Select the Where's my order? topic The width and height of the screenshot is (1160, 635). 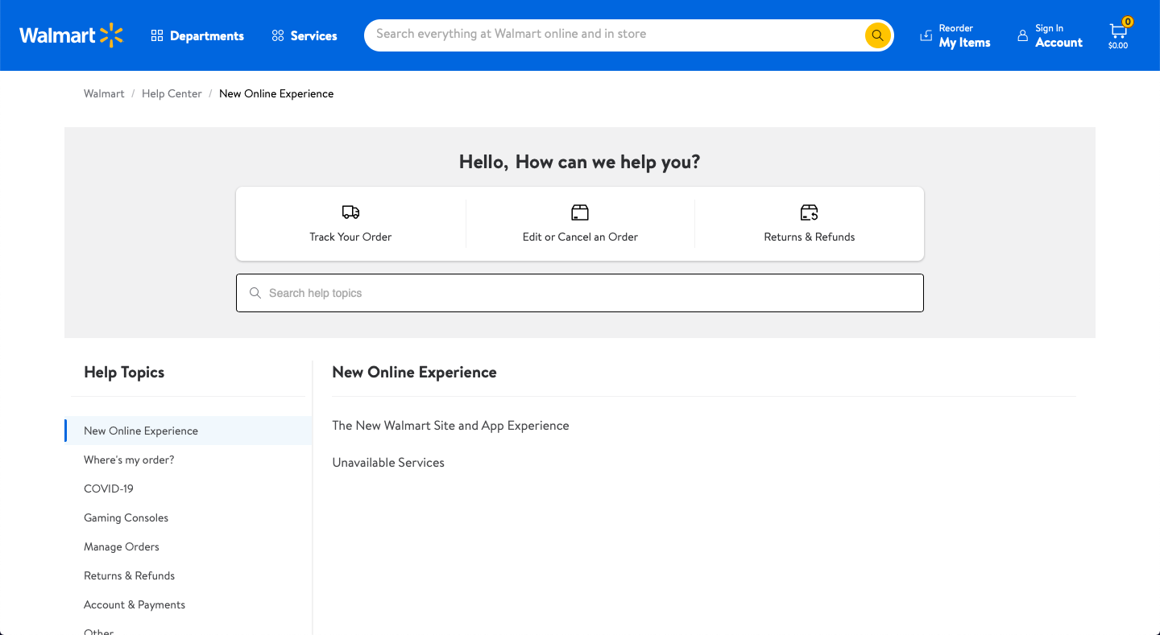click(129, 460)
